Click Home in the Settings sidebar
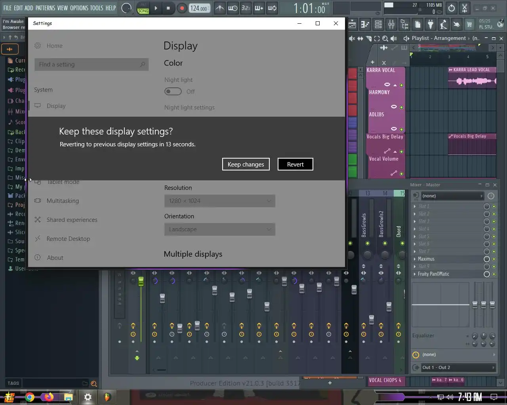The height and width of the screenshot is (405, 507). [x=54, y=45]
